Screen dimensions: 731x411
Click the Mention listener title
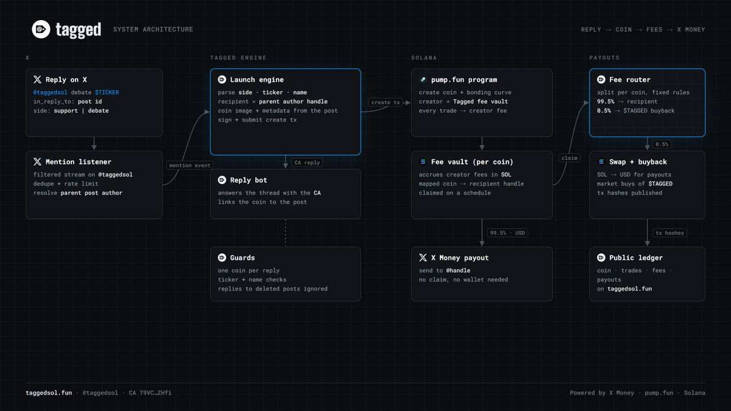click(78, 162)
